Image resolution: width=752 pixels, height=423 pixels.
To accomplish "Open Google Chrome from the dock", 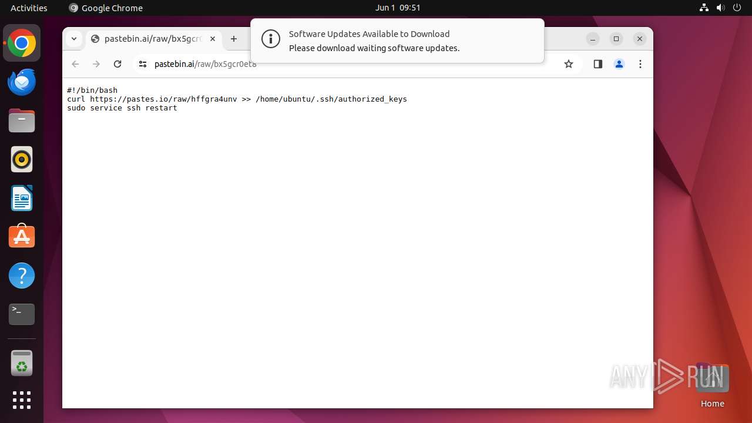I will (x=22, y=43).
